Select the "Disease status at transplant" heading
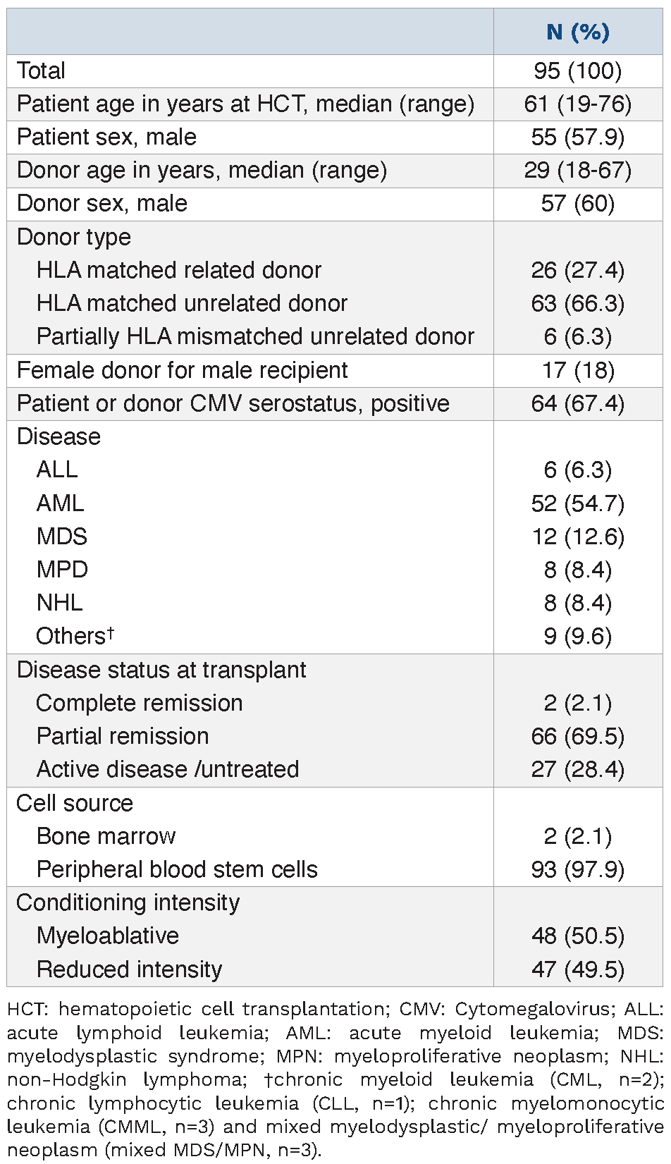Image resolution: width=671 pixels, height=1164 pixels. click(x=161, y=670)
